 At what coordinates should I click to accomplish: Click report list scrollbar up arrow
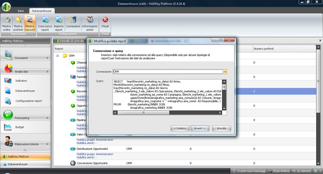(x=318, y=47)
